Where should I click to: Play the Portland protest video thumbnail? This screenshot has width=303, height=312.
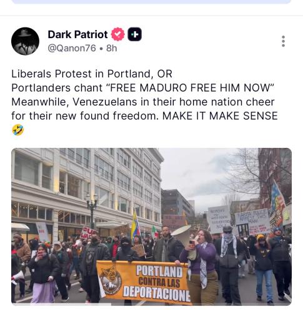[151, 227]
